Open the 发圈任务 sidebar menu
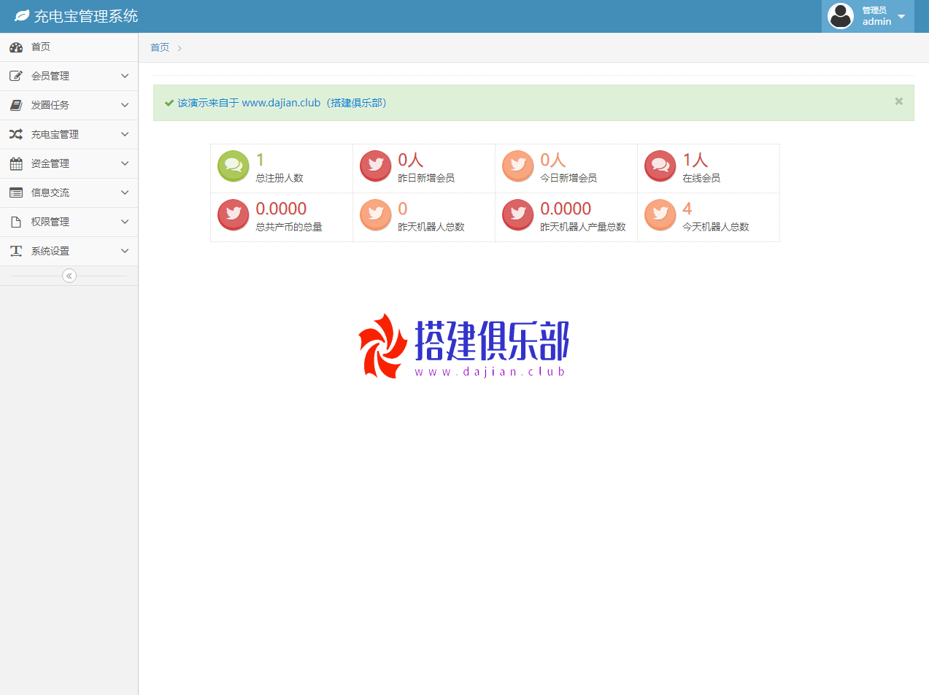Image resolution: width=929 pixels, height=695 pixels. tap(69, 106)
